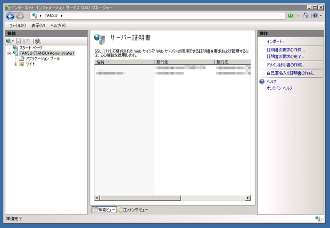Go to Home via house icon

point(306,15)
